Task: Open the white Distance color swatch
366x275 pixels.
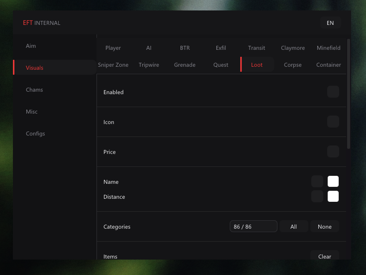Action: [x=333, y=196]
